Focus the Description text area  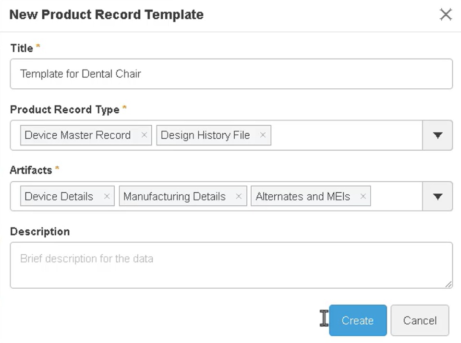tap(230, 265)
